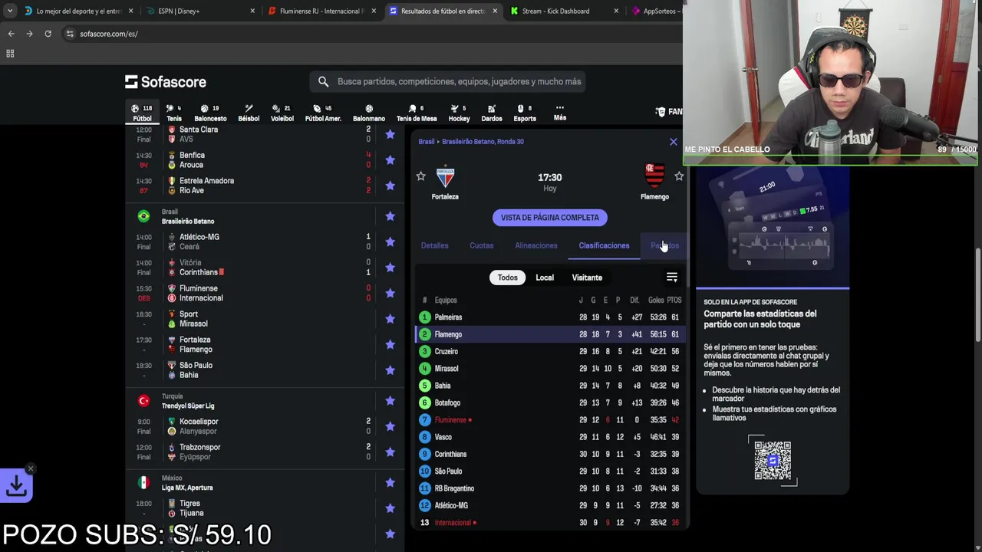Image resolution: width=982 pixels, height=552 pixels.
Task: Toggle favorite star for Brasileirão Betano league
Action: click(390, 216)
